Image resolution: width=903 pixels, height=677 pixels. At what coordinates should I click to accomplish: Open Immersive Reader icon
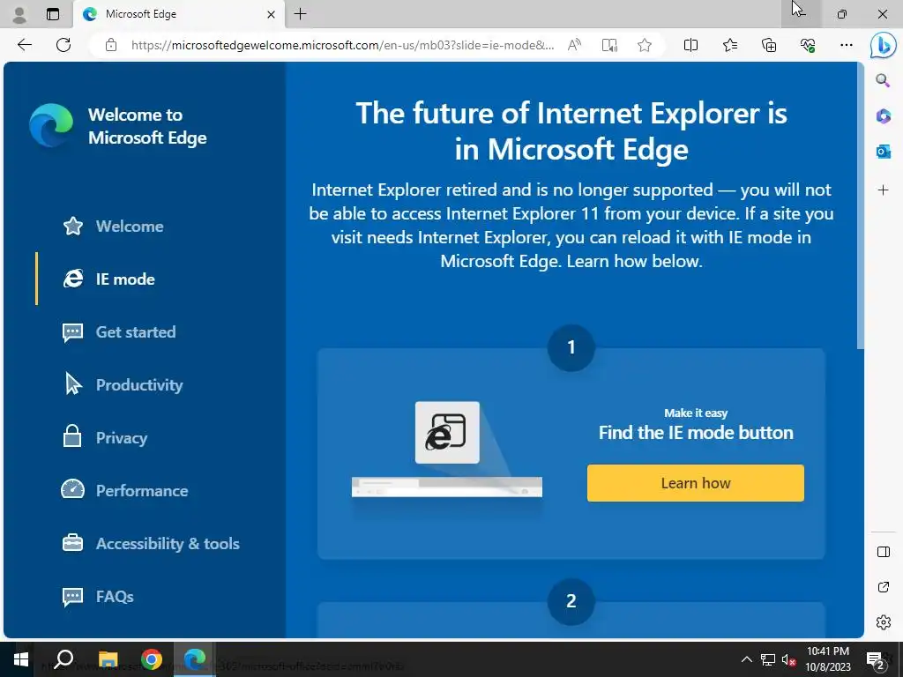[609, 45]
